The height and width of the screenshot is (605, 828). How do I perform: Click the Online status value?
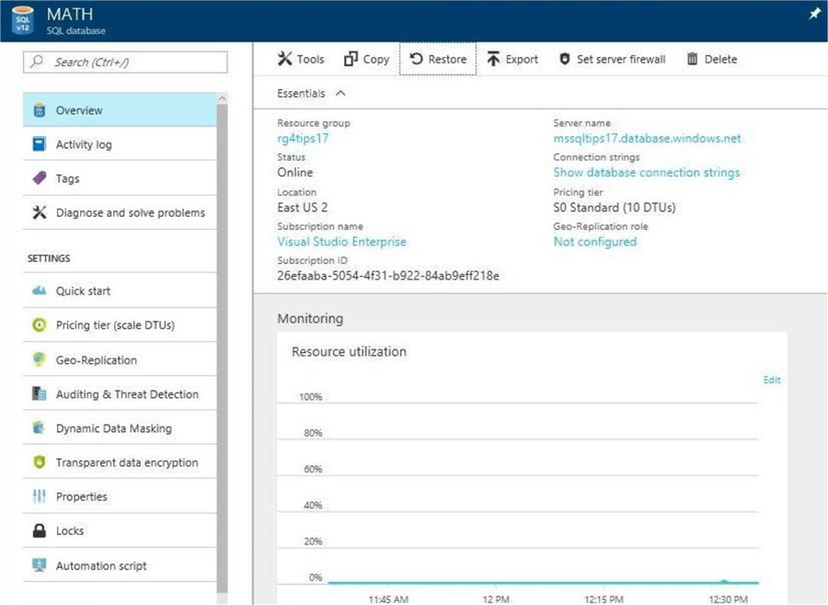pyautogui.click(x=294, y=173)
